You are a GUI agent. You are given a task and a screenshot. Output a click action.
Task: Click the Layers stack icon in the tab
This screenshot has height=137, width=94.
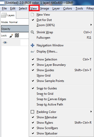pos(4,15)
